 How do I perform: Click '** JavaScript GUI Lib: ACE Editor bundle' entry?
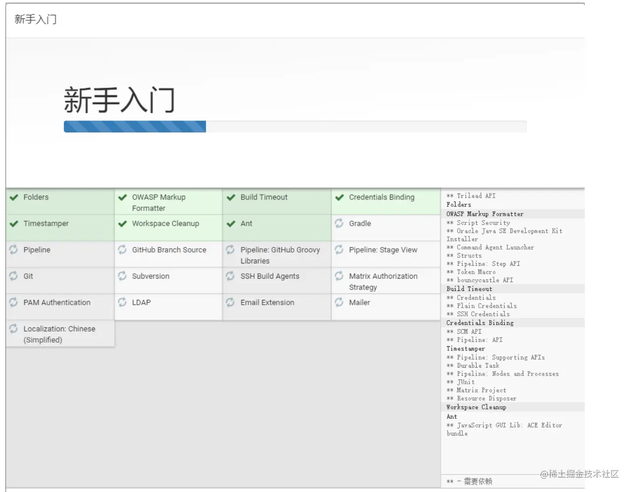pos(504,429)
